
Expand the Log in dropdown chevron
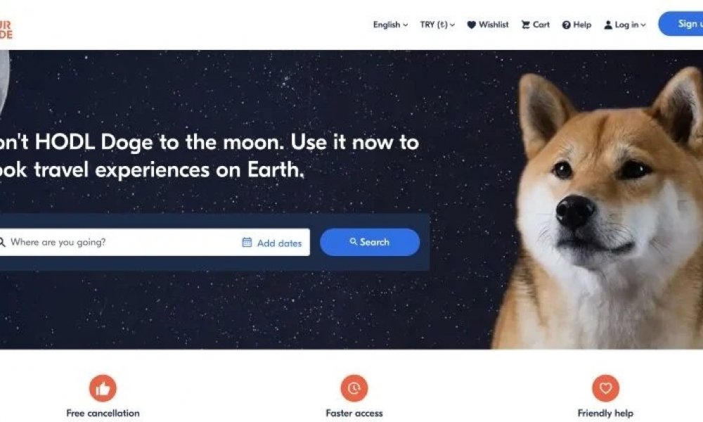[x=643, y=25]
